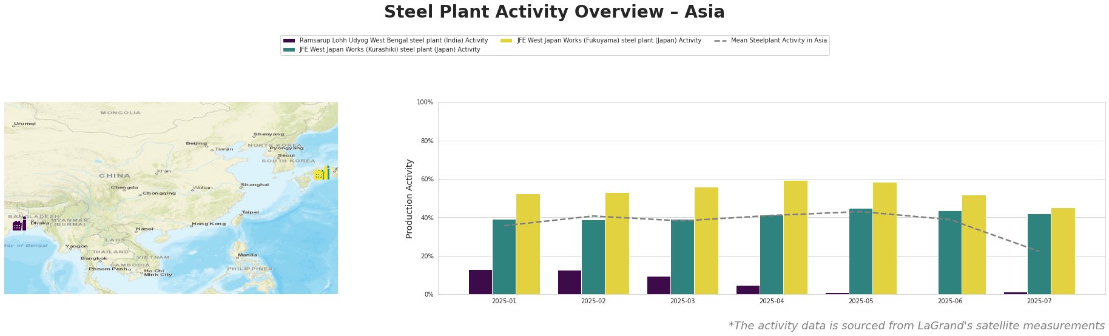1109x336 pixels.
Task: Click the purple factory icon near Dhaka
Action: [19, 224]
